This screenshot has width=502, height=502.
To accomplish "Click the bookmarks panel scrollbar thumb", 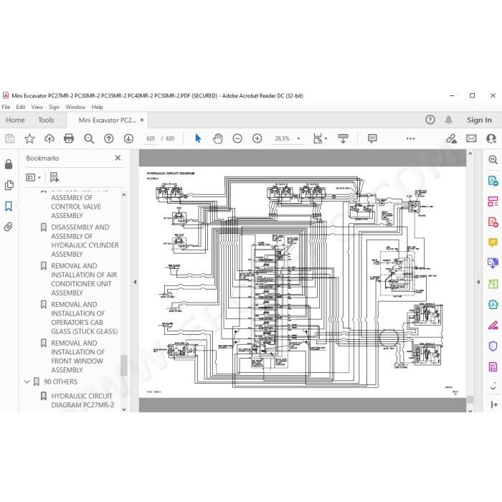I will (124, 365).
